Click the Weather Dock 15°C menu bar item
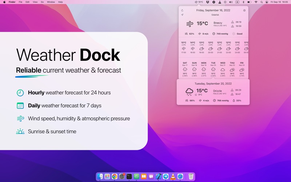The height and width of the screenshot is (182, 291). 199,2
